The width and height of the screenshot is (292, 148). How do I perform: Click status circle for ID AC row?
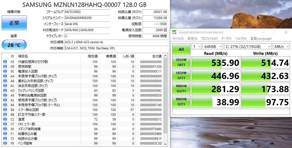(x=5, y=86)
